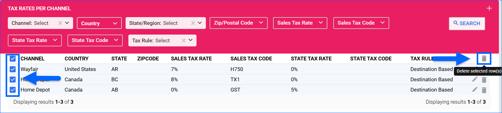502x113 pixels.
Task: Clear the State/Region filter selection
Action: (193, 23)
